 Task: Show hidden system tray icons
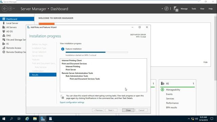[x=189, y=119]
